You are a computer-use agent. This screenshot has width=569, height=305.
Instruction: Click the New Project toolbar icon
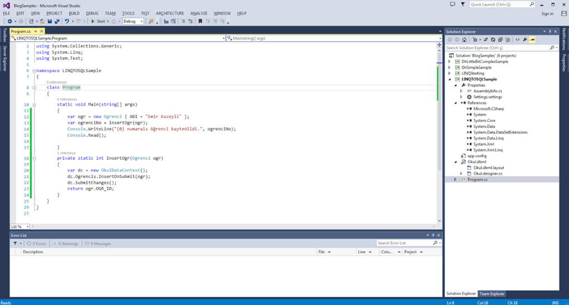31,21
